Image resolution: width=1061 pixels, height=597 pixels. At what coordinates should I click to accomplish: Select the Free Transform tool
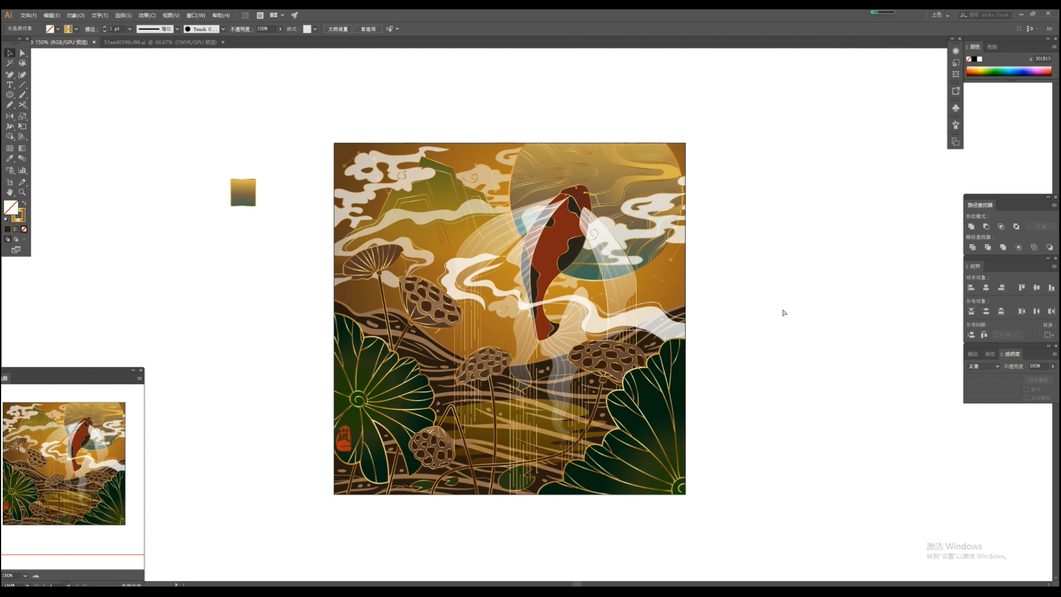[x=23, y=126]
